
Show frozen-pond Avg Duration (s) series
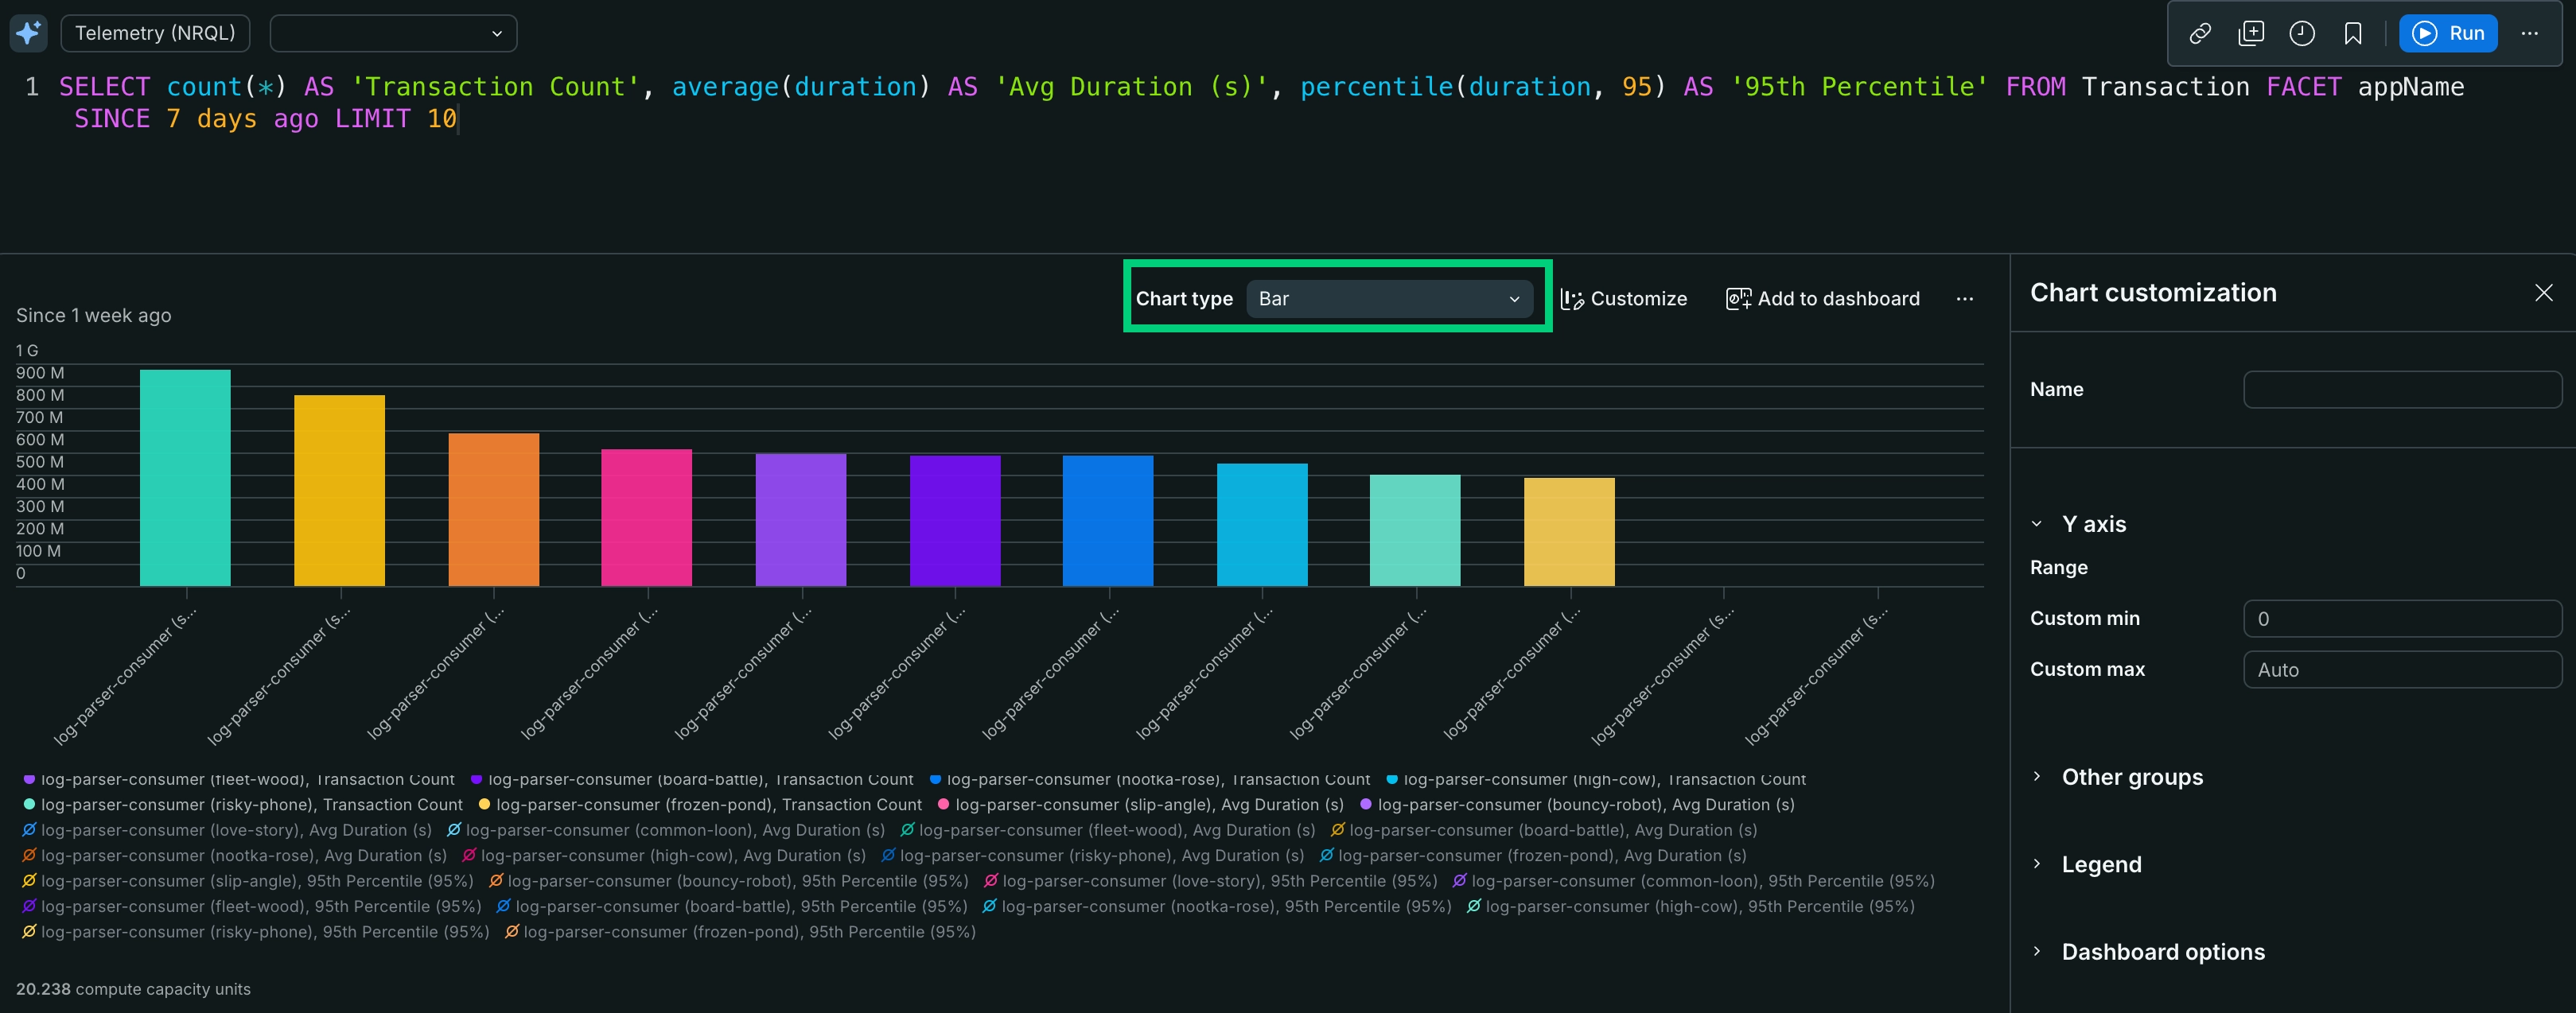point(1533,856)
